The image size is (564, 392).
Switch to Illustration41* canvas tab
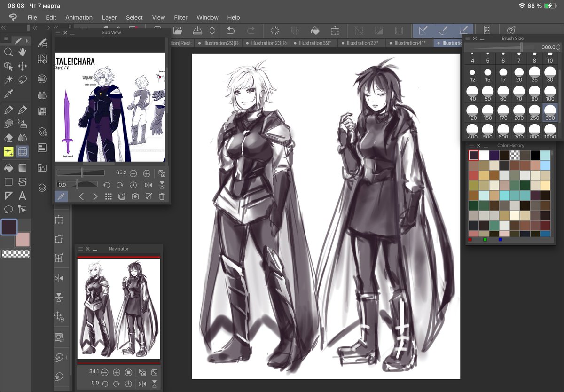410,43
